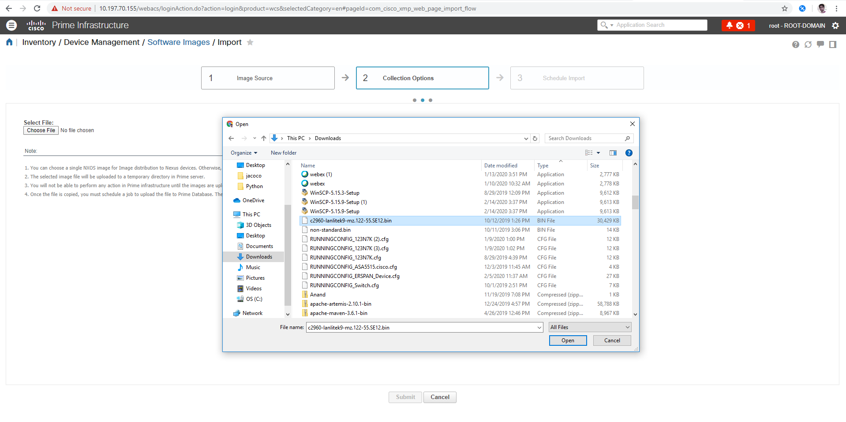Select Schedule Import wizard step
846x422 pixels.
[577, 78]
